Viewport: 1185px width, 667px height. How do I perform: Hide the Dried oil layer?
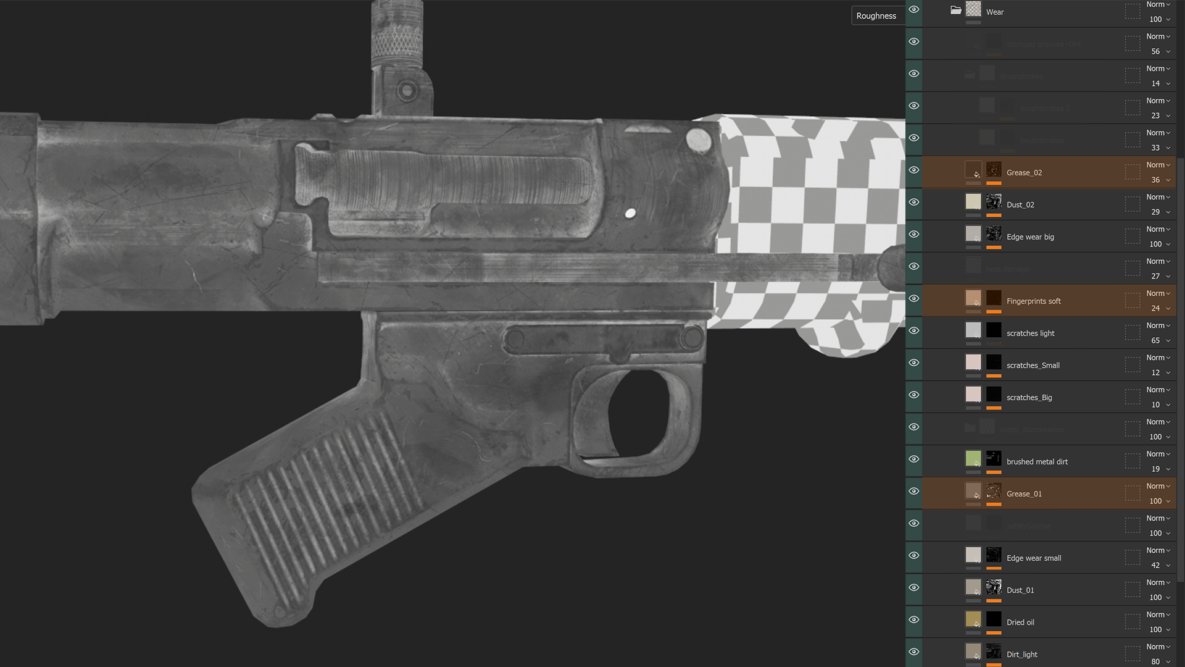914,619
